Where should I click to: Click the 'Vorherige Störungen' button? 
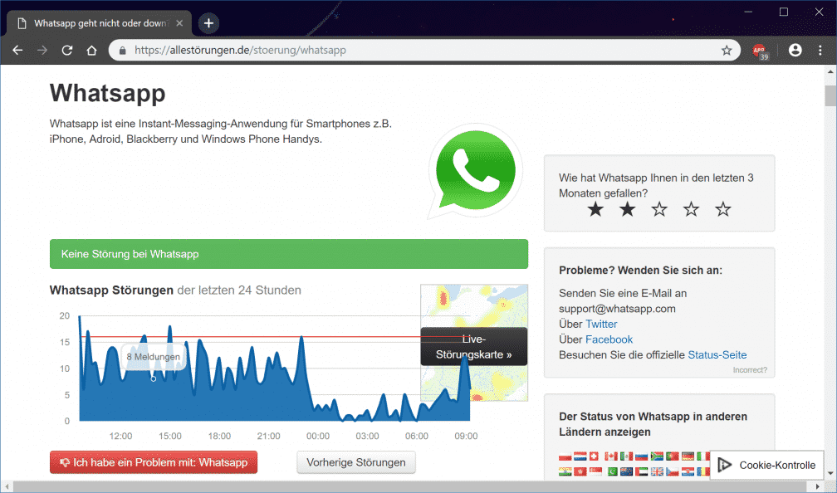356,462
